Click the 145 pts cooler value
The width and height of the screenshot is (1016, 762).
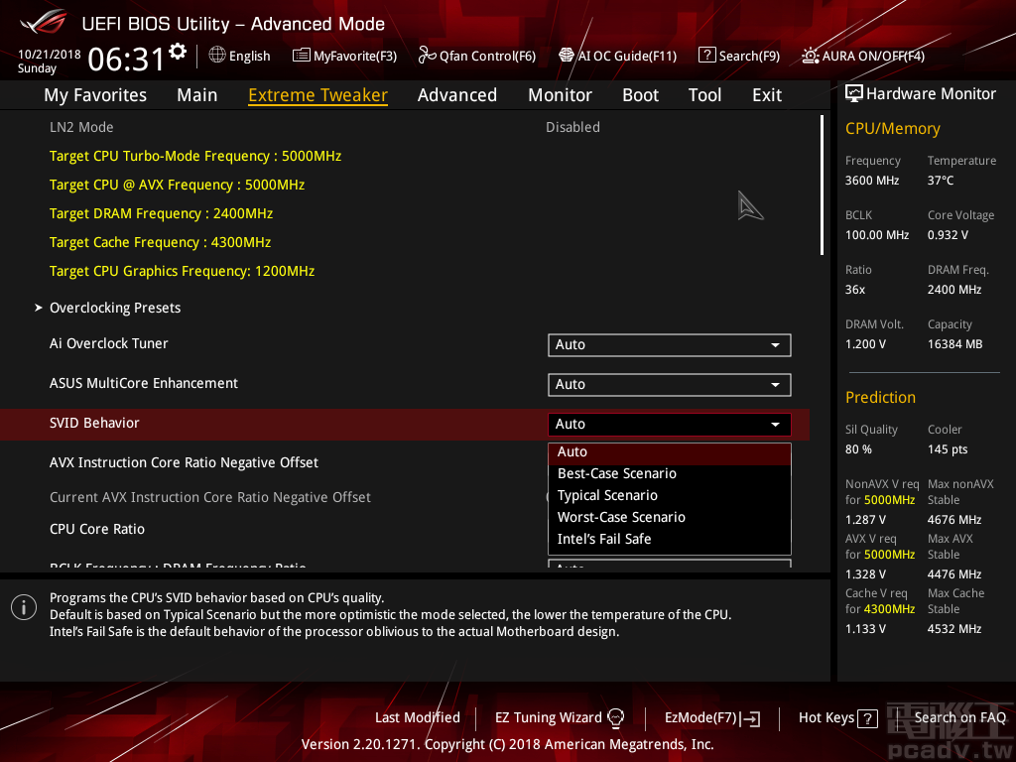(x=948, y=449)
